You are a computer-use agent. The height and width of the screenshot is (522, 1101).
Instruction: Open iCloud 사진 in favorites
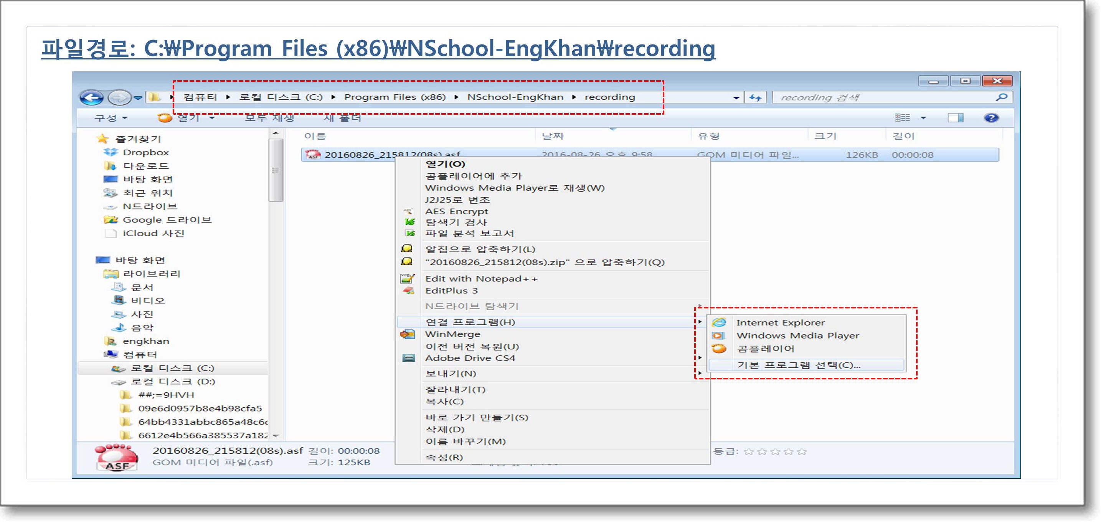[153, 233]
